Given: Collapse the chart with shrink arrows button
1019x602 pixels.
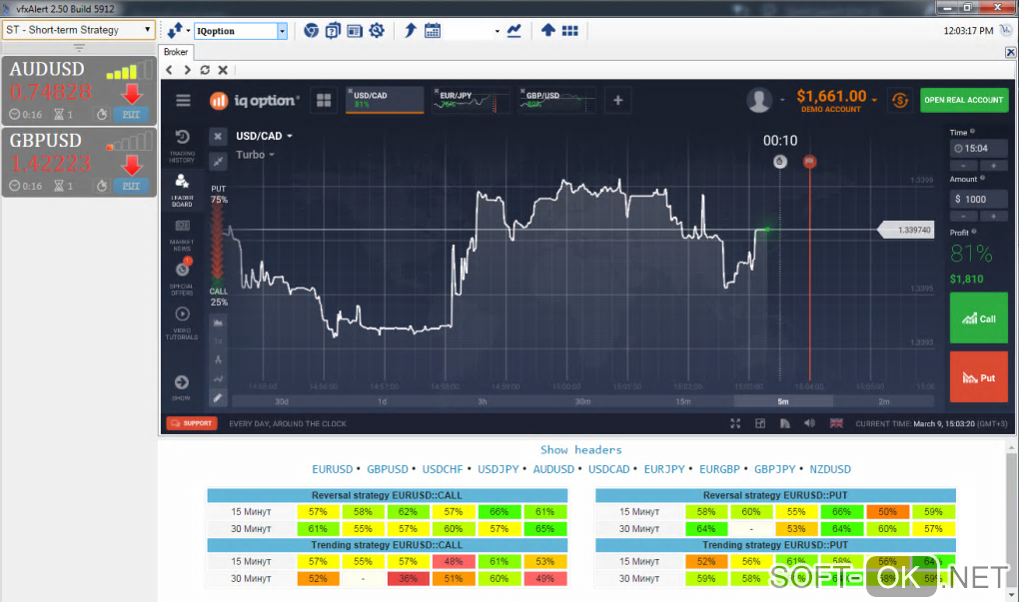Looking at the screenshot, I should coord(218,161).
